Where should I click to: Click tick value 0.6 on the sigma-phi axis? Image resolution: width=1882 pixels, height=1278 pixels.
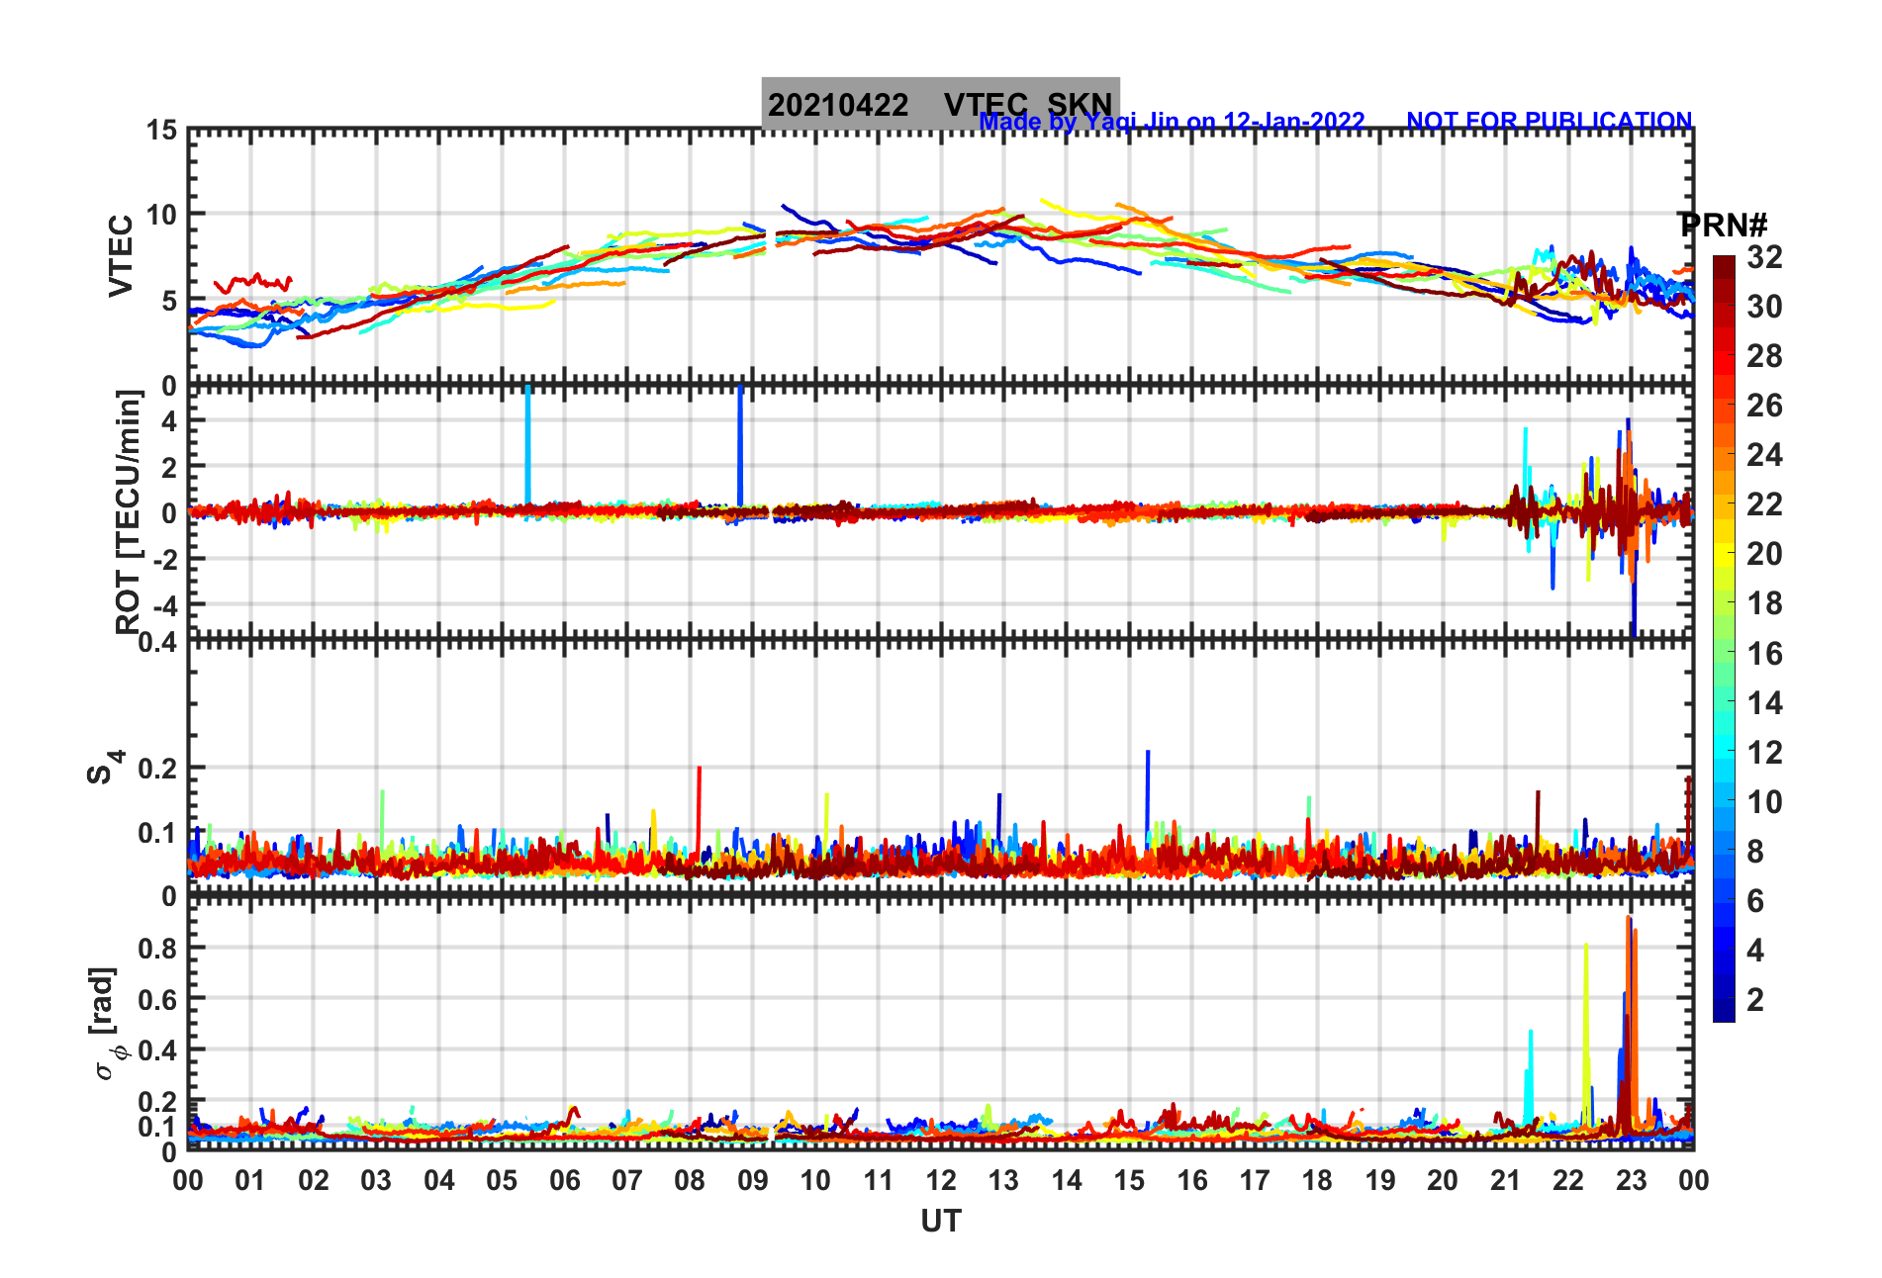[158, 999]
